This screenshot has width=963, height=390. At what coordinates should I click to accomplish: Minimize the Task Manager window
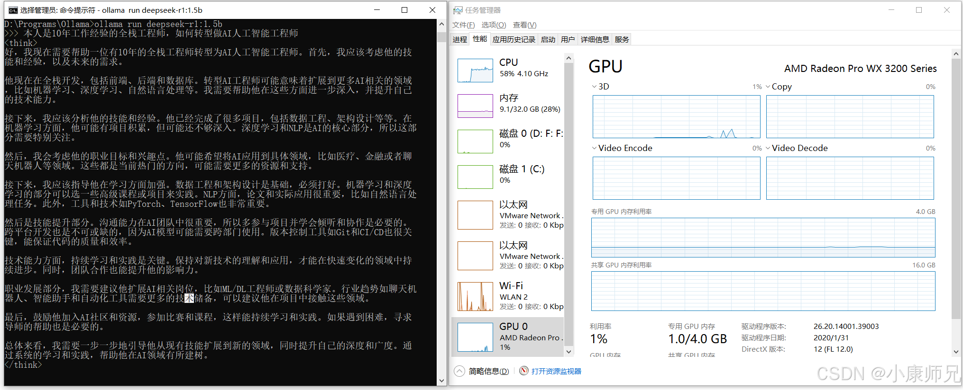(891, 10)
